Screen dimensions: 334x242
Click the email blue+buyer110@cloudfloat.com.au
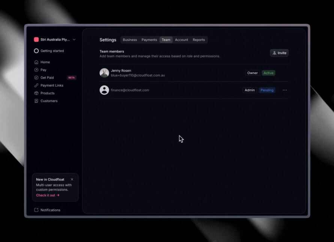pos(138,75)
